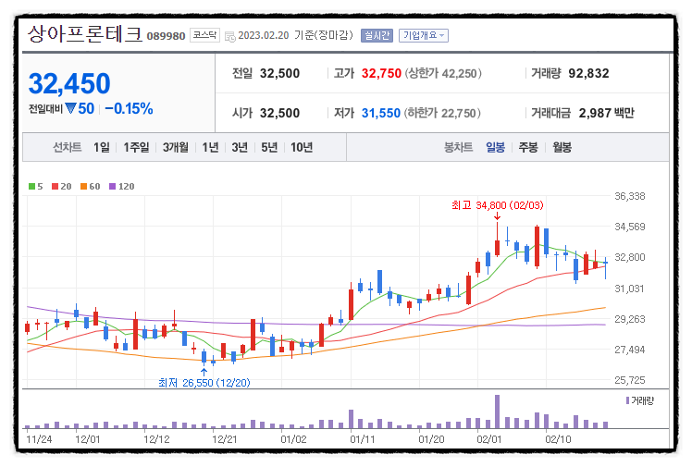Click the 최저 26,550 (12/20) low label
The width and height of the screenshot is (692, 467).
click(x=204, y=382)
